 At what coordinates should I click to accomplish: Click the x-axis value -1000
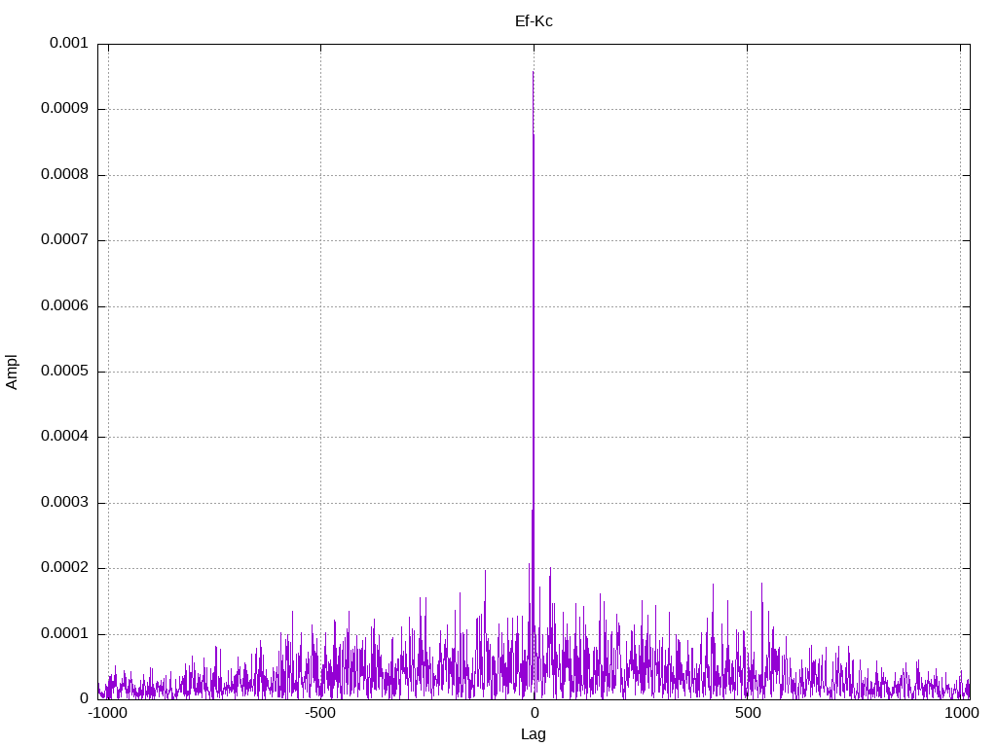tap(107, 713)
